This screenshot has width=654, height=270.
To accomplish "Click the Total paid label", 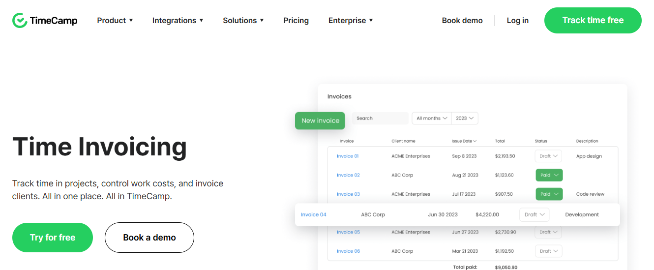I will pos(466,268).
